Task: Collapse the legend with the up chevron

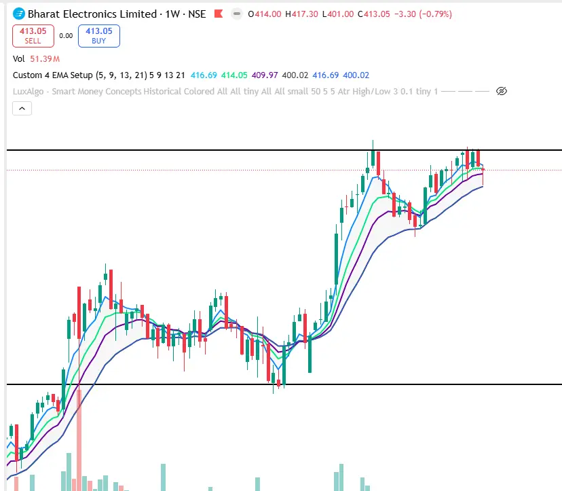Action: coord(21,108)
